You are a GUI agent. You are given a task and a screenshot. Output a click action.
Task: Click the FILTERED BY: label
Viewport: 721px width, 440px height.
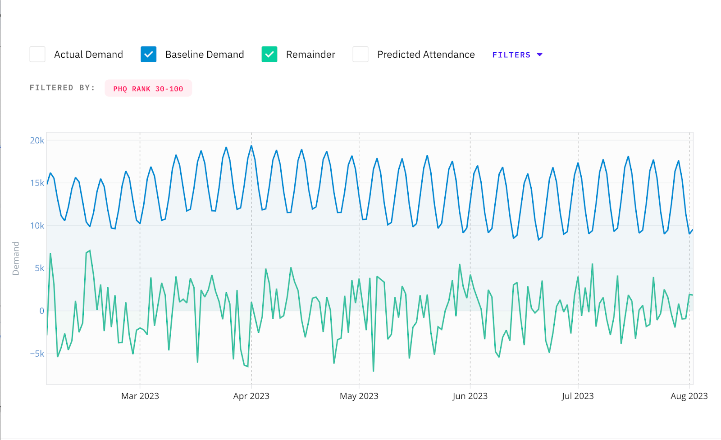[x=62, y=88]
